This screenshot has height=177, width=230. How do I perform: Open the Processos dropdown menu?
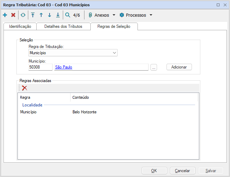(x=136, y=15)
